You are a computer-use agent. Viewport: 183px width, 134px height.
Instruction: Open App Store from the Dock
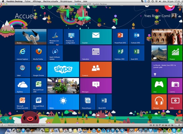pyautogui.click(x=23, y=131)
